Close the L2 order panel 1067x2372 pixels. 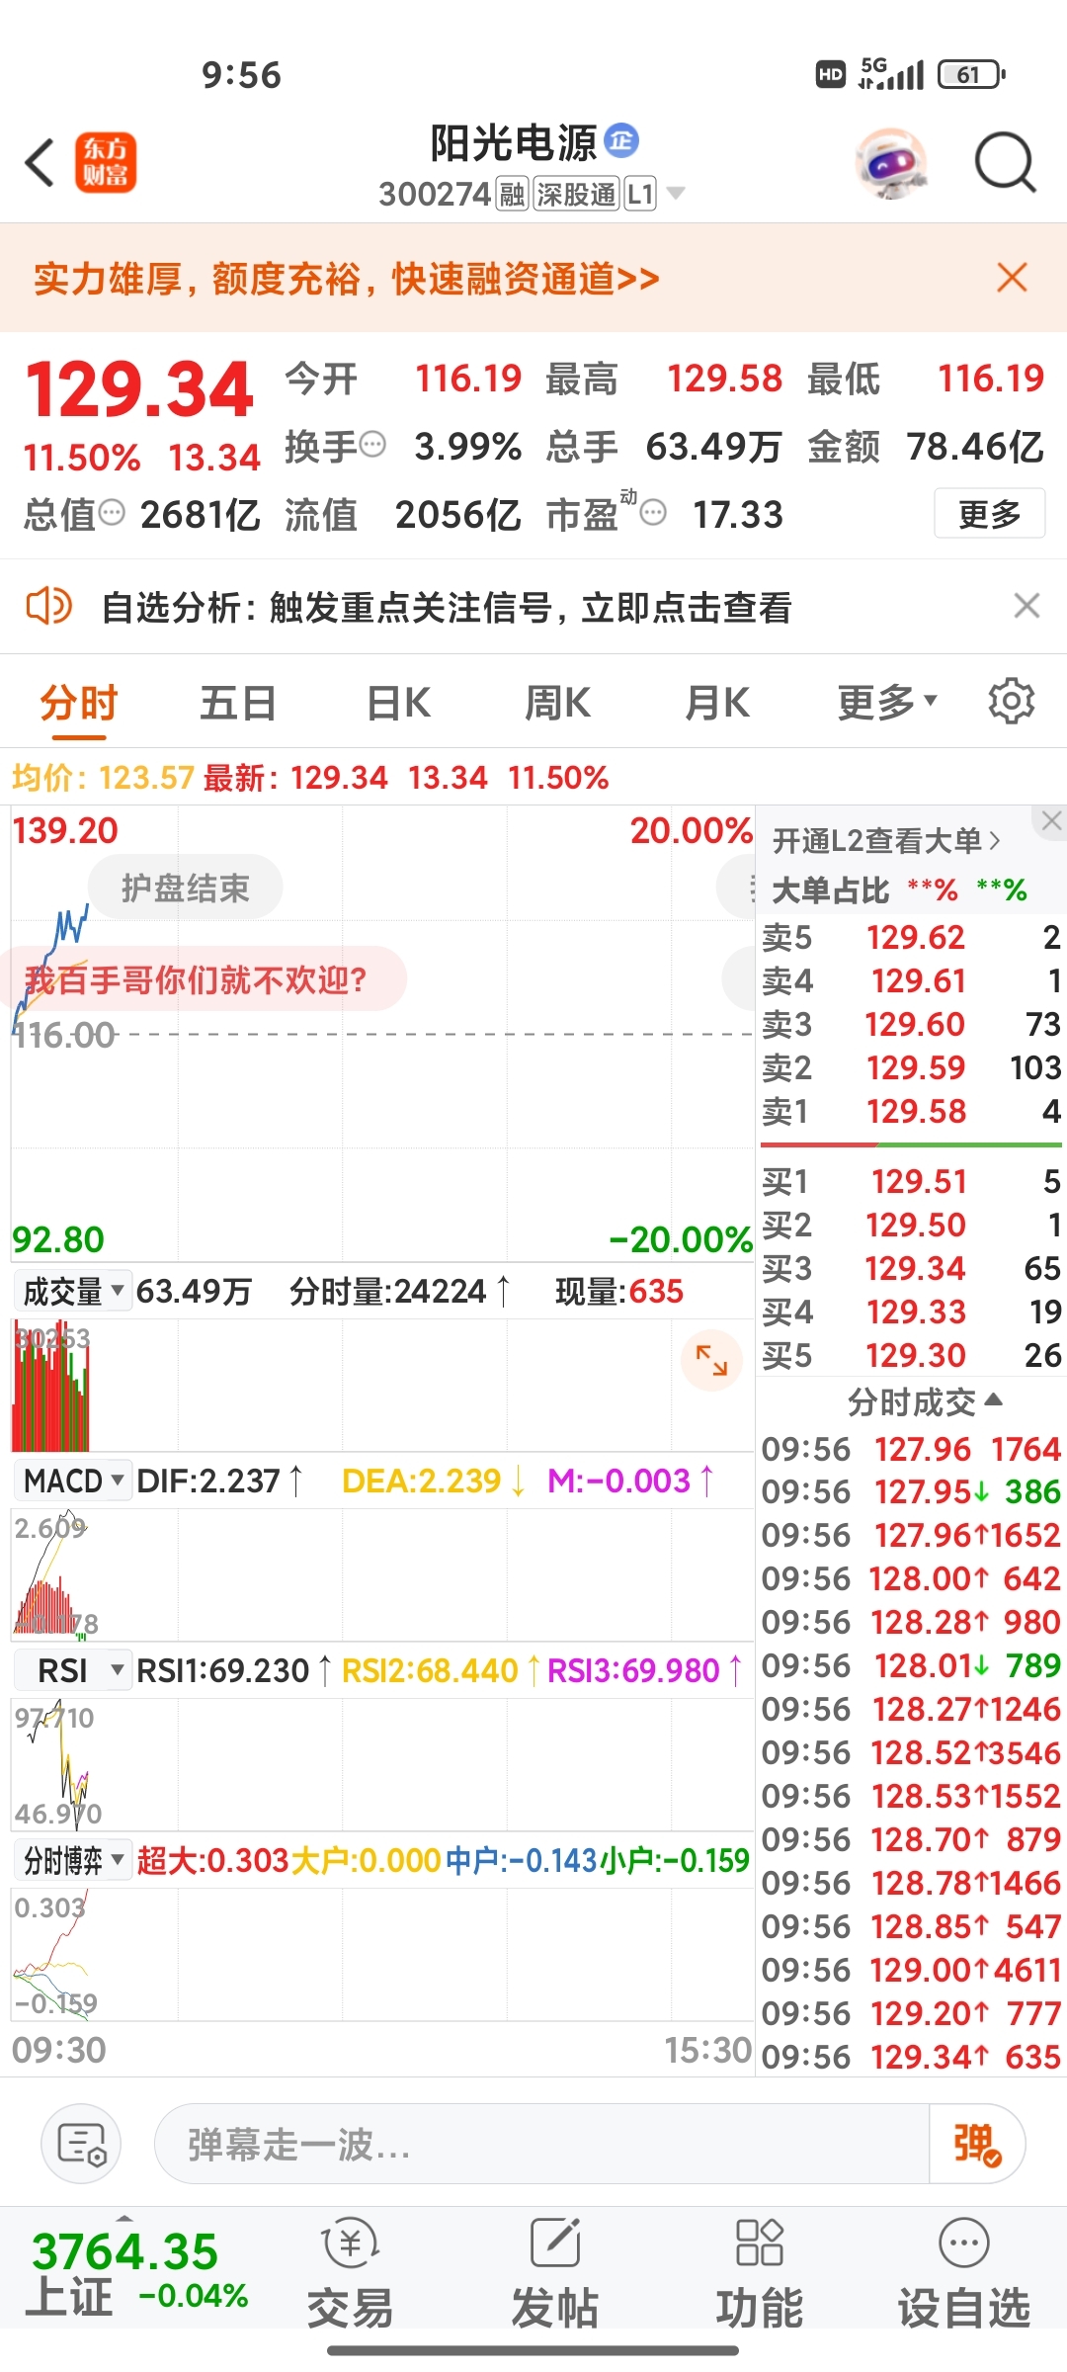pos(1051,821)
